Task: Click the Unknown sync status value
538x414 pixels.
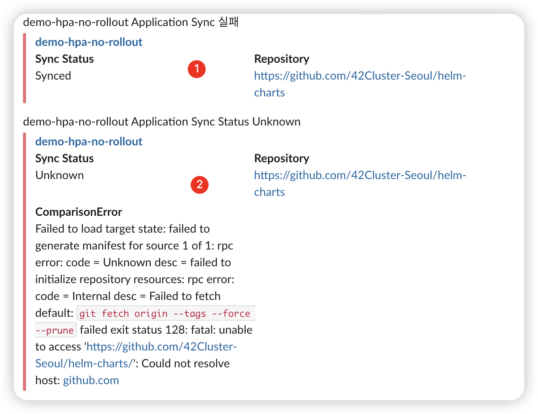Action: pos(59,175)
